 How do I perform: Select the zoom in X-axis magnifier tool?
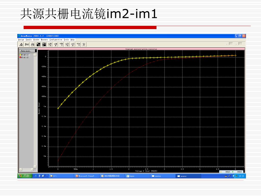point(56,44)
